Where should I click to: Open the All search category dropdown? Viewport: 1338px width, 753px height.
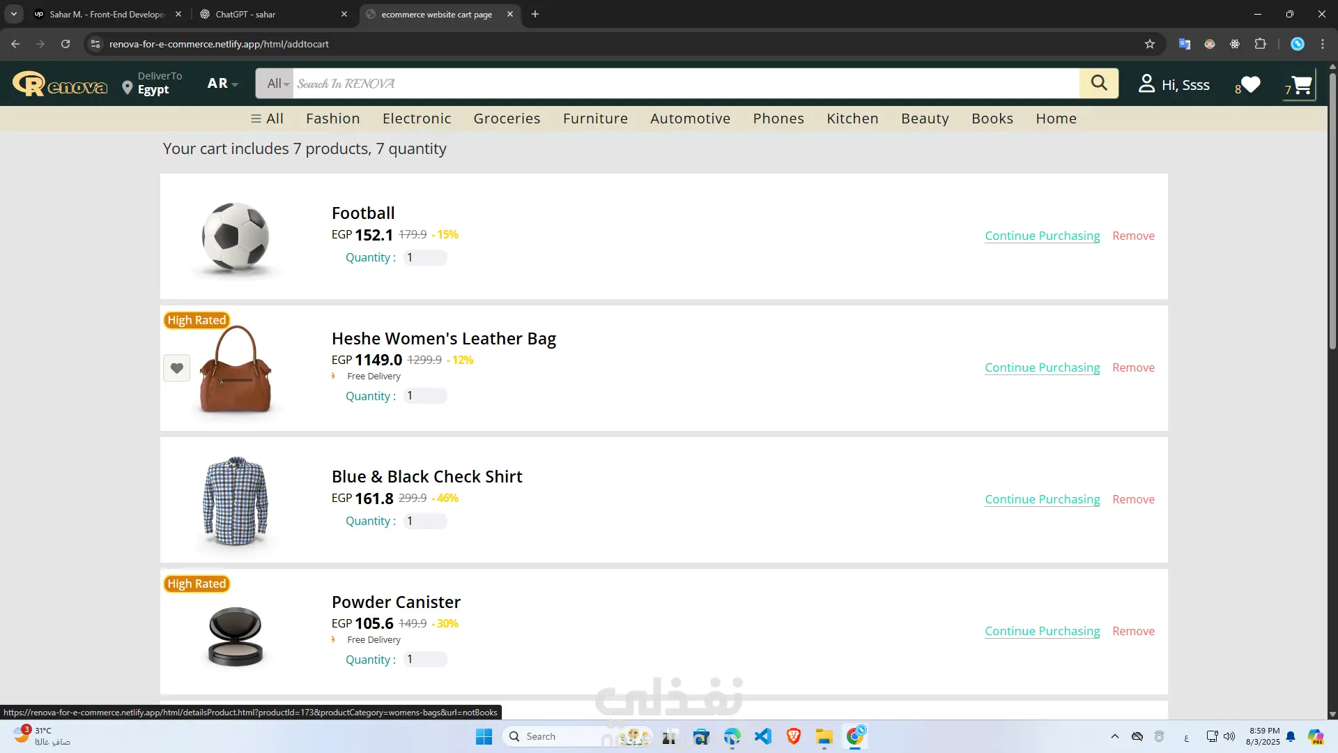pyautogui.click(x=277, y=84)
